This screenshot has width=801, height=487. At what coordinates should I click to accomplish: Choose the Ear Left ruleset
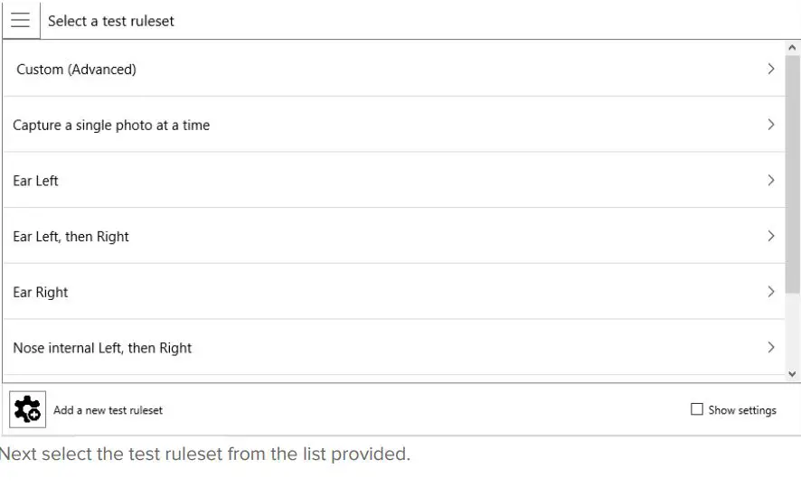35,181
